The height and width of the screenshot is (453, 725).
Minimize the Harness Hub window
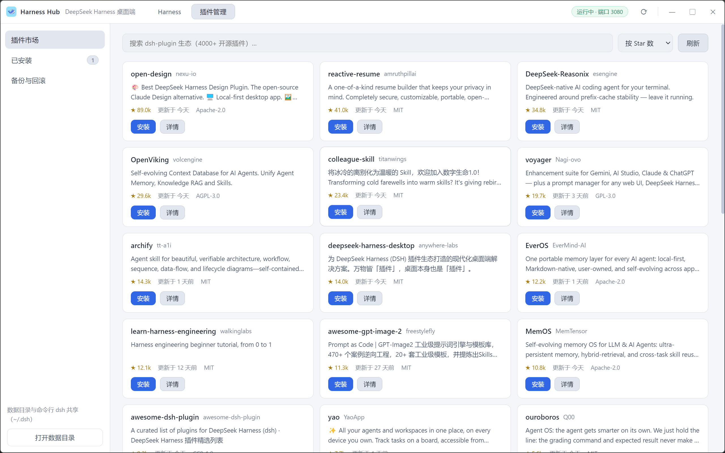[672, 12]
